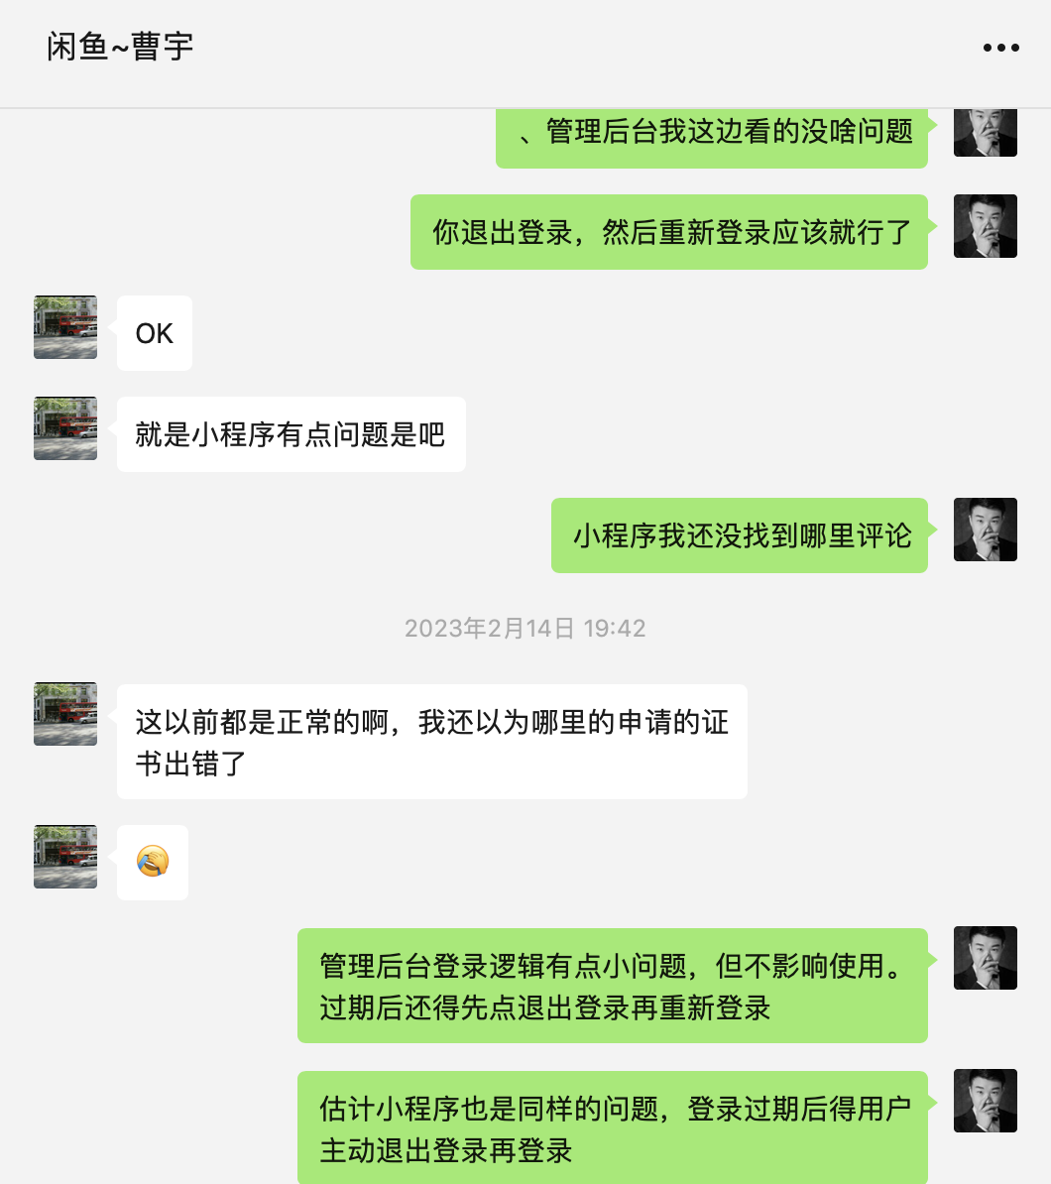Image resolution: width=1051 pixels, height=1184 pixels.
Task: Select the 这以前都是正常的啊 message bubble
Action: tap(432, 742)
